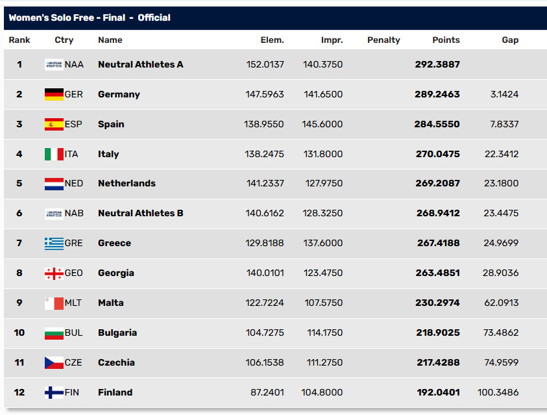Click the Germany flag icon

point(54,94)
